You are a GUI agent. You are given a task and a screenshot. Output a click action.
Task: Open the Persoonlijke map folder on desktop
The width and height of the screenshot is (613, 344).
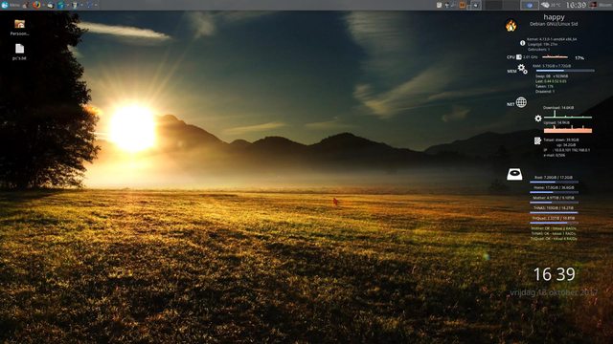[19, 28]
